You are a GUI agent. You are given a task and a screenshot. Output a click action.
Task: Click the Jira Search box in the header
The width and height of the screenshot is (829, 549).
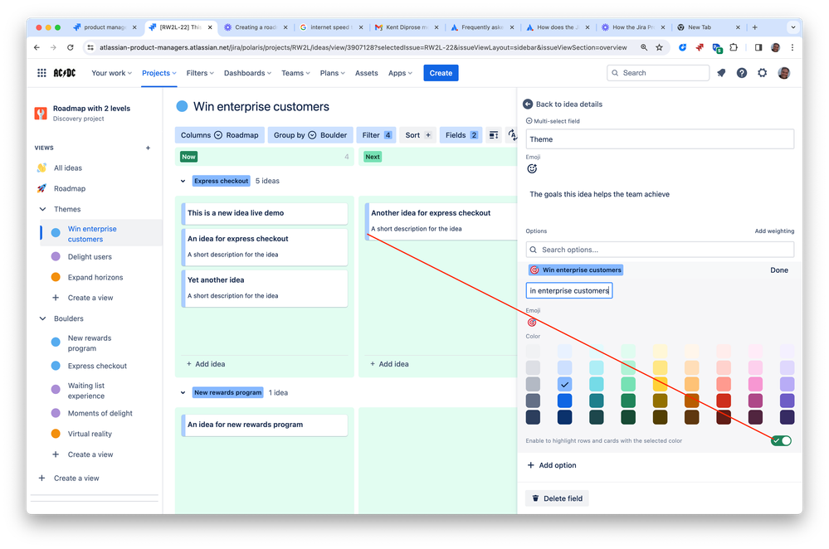click(x=658, y=73)
